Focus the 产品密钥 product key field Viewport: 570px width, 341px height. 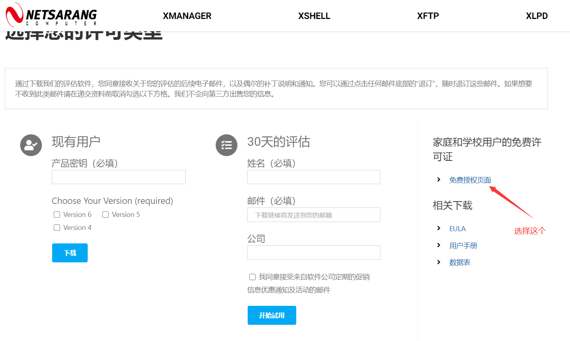pos(119,177)
